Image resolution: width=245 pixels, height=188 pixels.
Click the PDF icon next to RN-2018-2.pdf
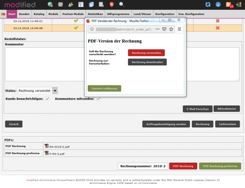[47, 146]
